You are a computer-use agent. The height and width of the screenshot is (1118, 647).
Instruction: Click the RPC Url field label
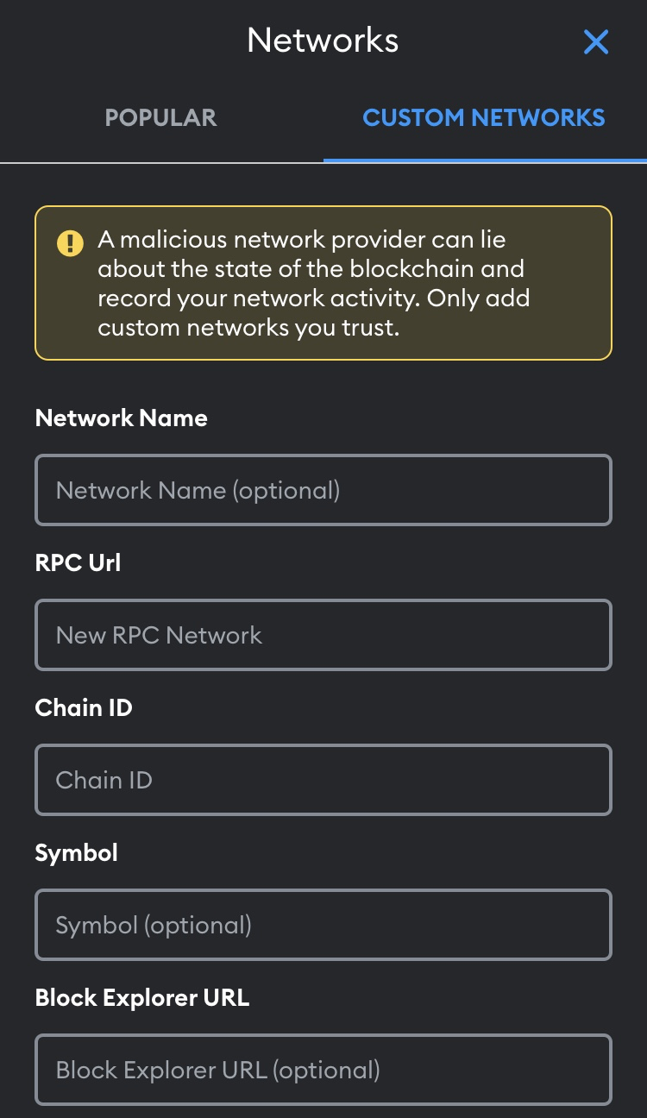[x=78, y=563]
